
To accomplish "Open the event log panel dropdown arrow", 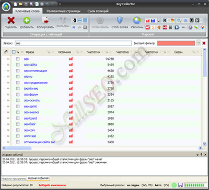I will pyautogui.click(x=198, y=155).
